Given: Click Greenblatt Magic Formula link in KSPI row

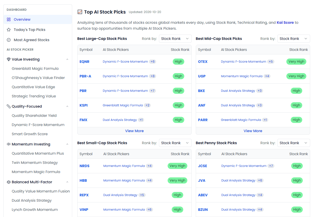Looking at the screenshot, I should pyautogui.click(x=123, y=105).
